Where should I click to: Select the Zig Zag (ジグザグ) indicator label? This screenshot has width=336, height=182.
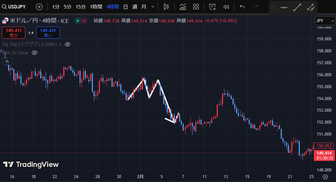21,44
